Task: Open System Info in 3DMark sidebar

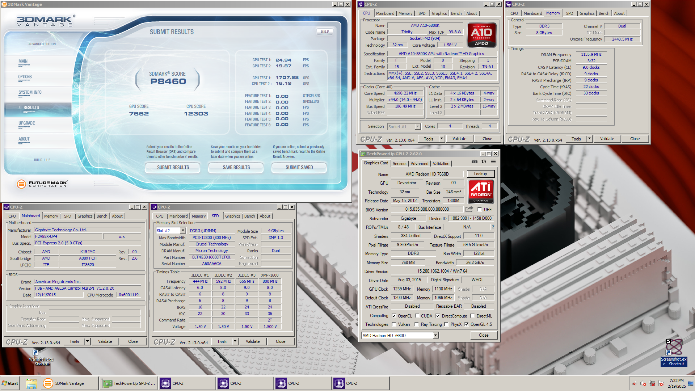Action: (30, 92)
